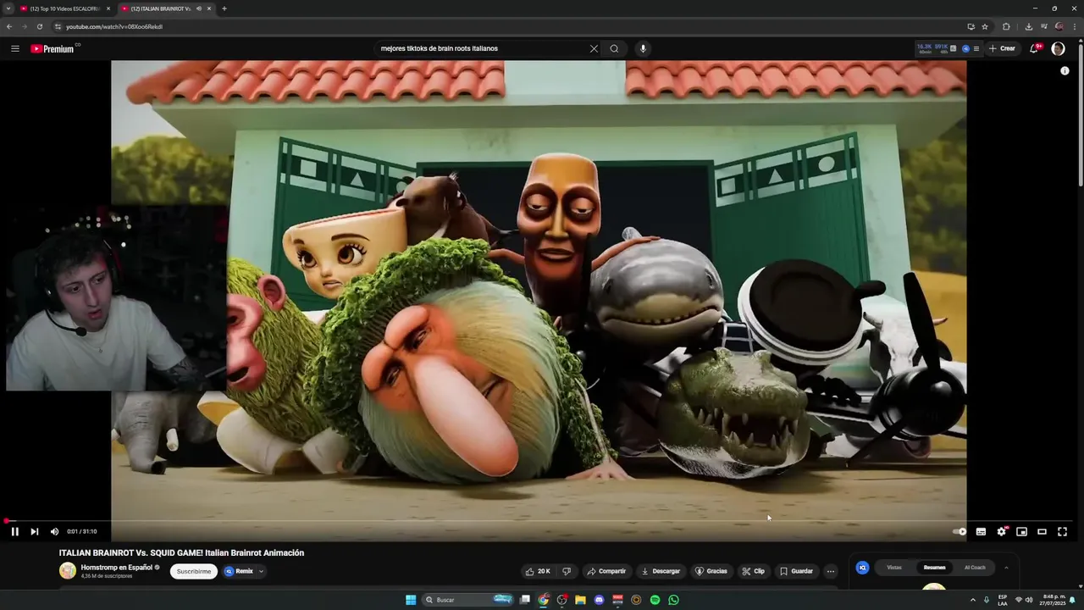Open the Crear create button
The height and width of the screenshot is (610, 1084).
pos(1002,48)
